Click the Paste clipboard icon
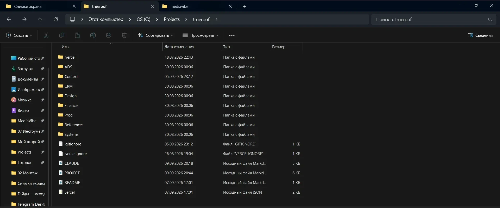This screenshot has height=208, width=500. click(x=77, y=35)
